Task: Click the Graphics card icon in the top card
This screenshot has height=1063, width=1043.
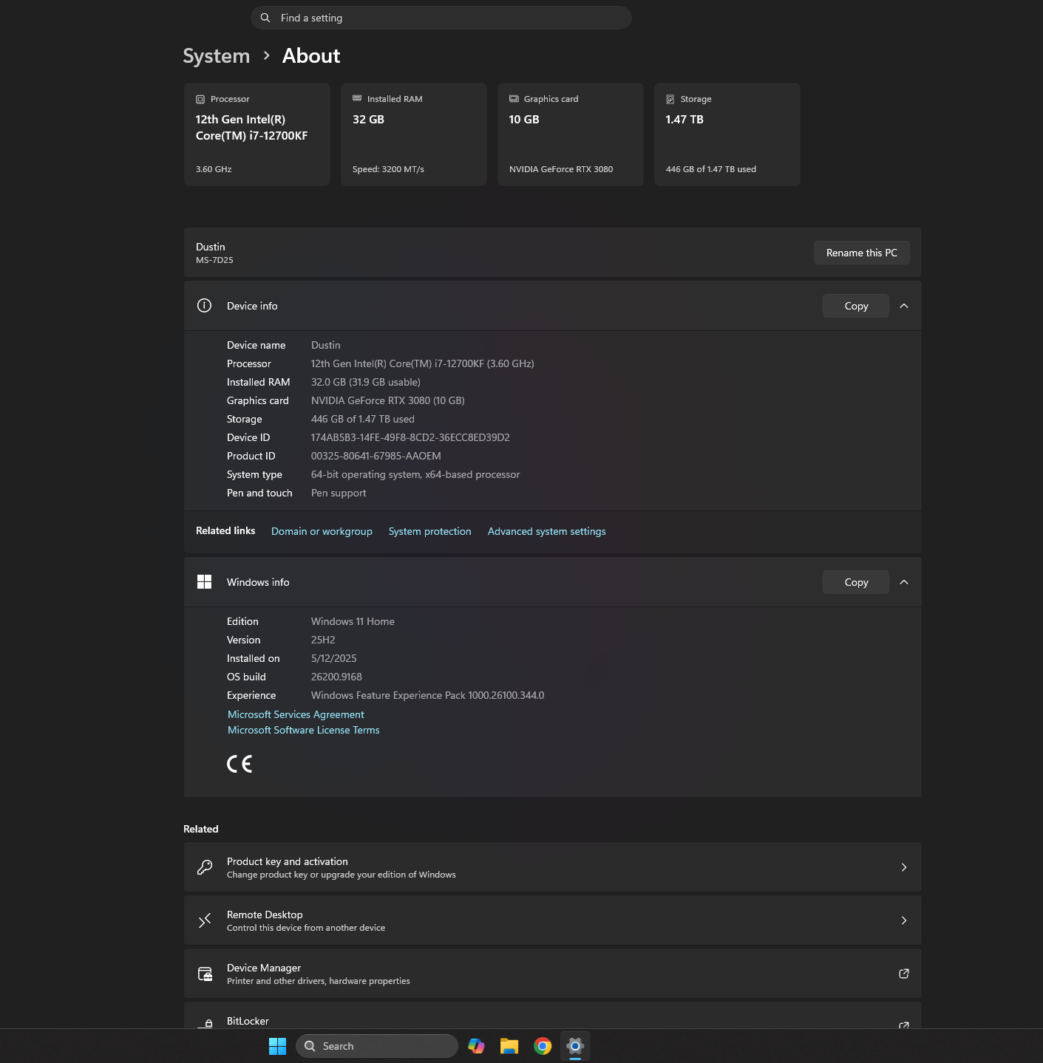Action: [514, 98]
